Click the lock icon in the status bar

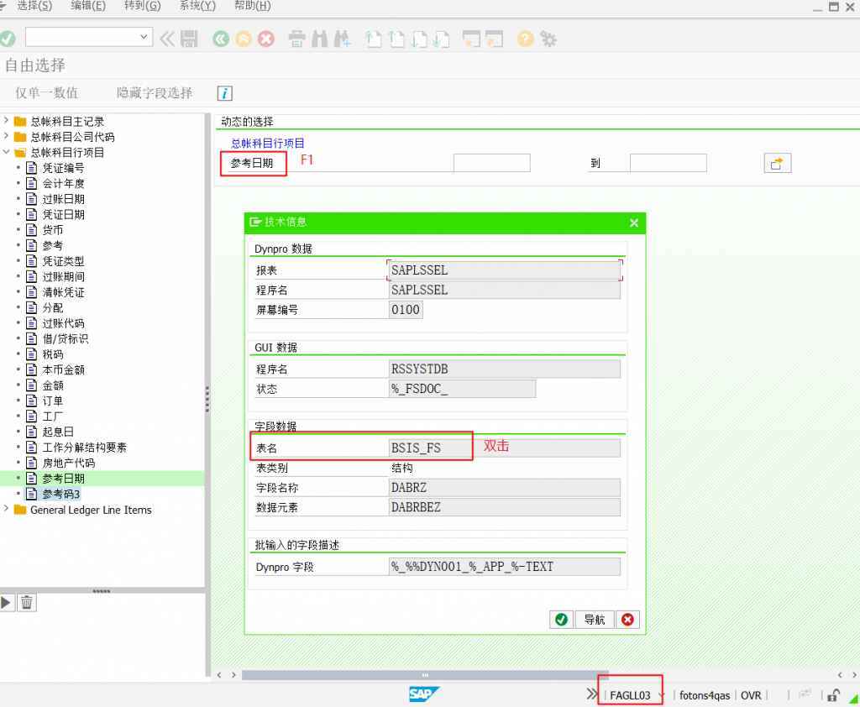831,695
